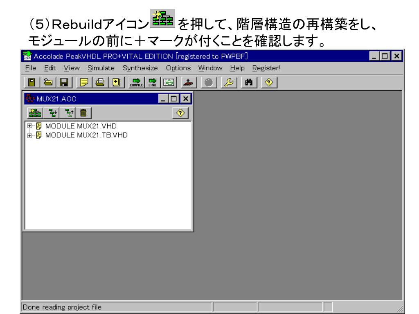
Task: Click the synthesize download-arrow icon
Action: tap(188, 82)
